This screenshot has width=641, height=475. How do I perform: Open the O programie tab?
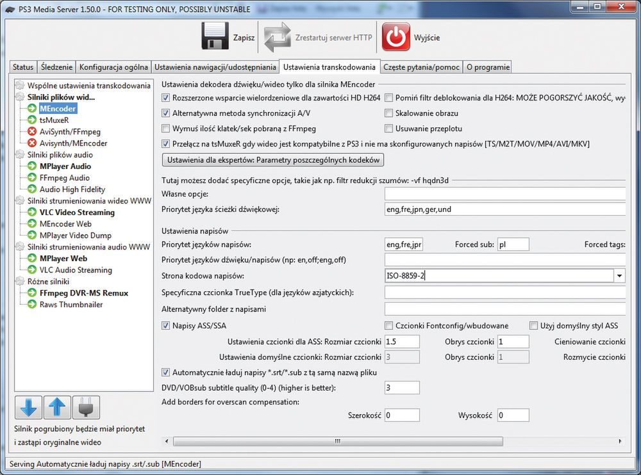[x=488, y=67]
